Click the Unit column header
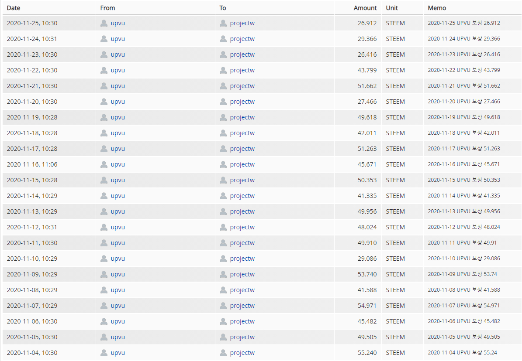Image resolution: width=522 pixels, height=361 pixels. click(x=392, y=8)
